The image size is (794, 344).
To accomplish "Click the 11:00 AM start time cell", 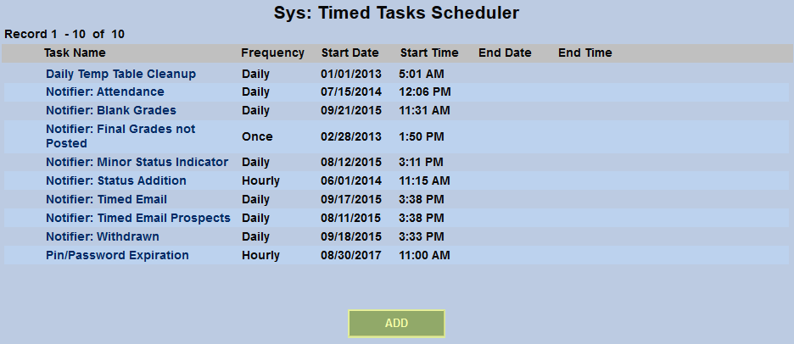I will (425, 255).
